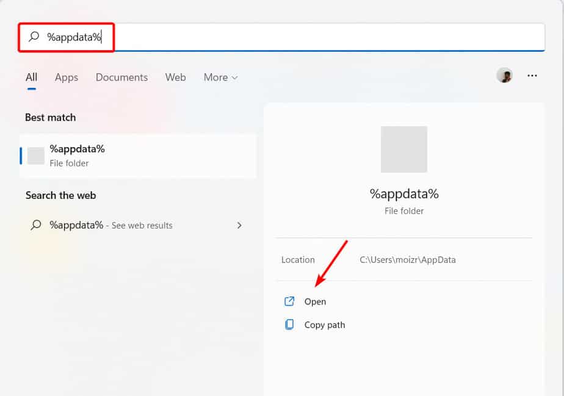Click the folder icon in Best match result
The image size is (564, 396).
pos(36,156)
